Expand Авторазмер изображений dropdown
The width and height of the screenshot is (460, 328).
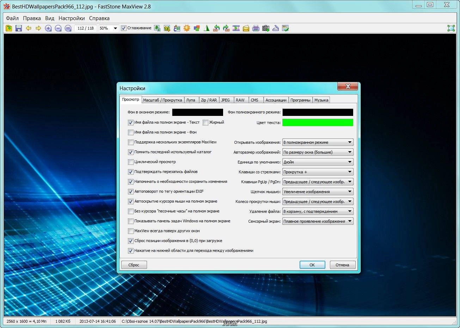[x=318, y=152]
